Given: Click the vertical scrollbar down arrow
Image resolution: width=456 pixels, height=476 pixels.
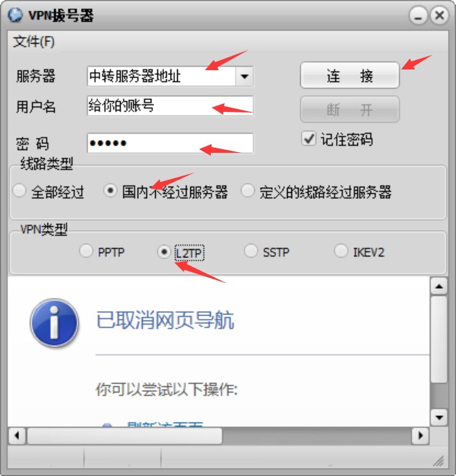Looking at the screenshot, I should (439, 418).
